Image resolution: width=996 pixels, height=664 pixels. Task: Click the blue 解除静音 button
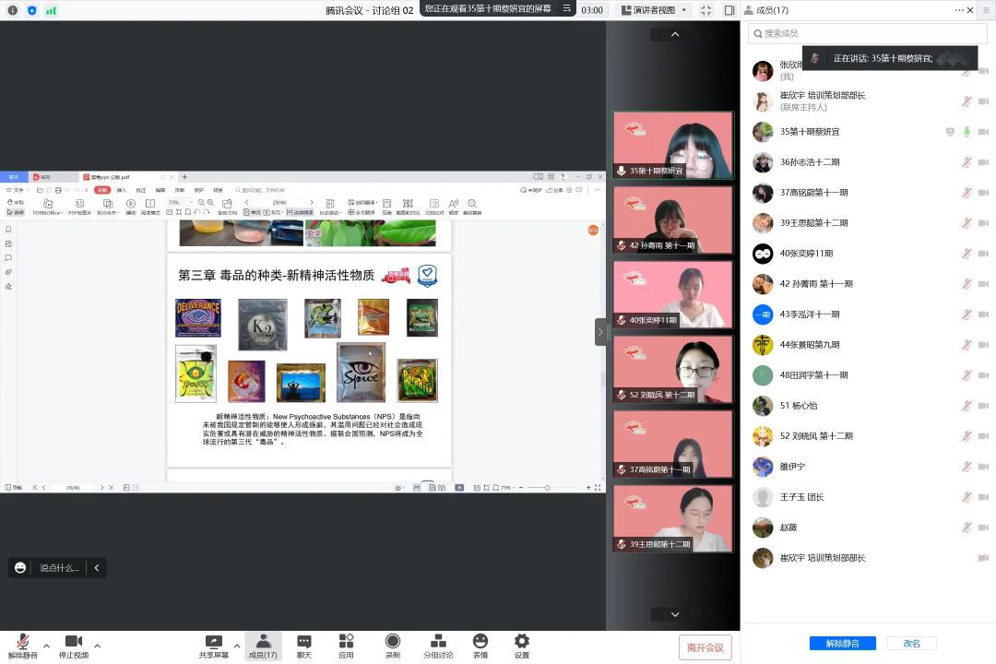(842, 643)
